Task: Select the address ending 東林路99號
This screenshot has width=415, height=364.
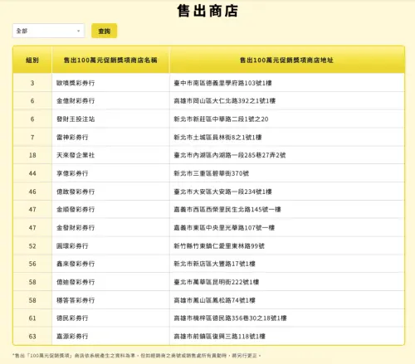Action: 219,246
